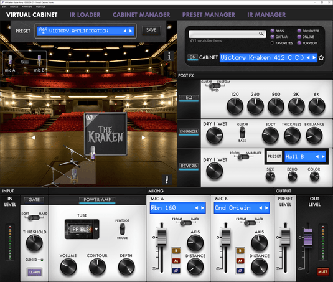Open the Hall B reverb preset list
This screenshot has height=282, width=333.
(x=305, y=157)
